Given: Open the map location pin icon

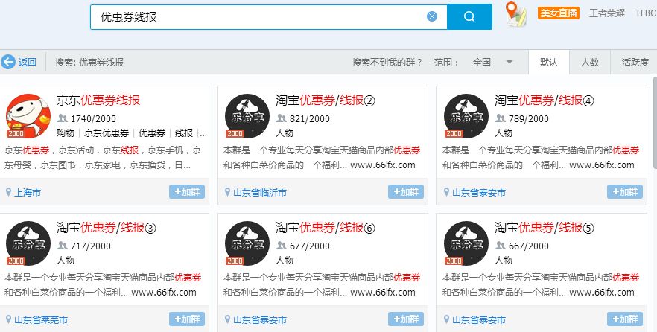Looking at the screenshot, I should tap(514, 13).
